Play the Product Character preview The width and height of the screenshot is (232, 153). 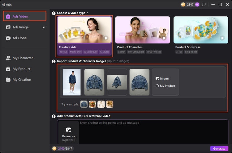[x=164, y=38]
